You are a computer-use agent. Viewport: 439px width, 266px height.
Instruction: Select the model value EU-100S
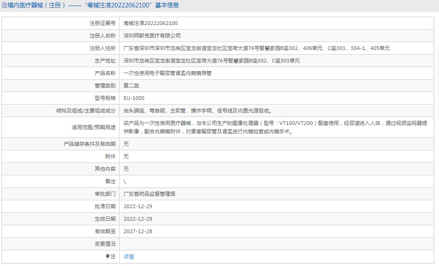[134, 98]
